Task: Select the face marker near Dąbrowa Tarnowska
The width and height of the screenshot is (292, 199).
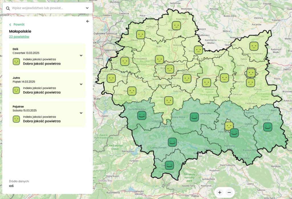Action: coord(254,46)
